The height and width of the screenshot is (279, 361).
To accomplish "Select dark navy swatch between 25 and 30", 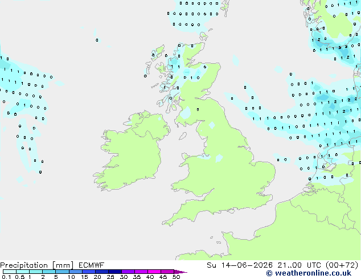I will coord(115,272).
